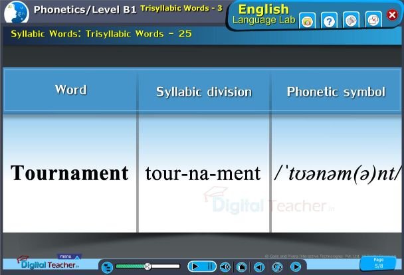The height and width of the screenshot is (275, 404).
Task: Click the overlapping windows resize icon
Action: pos(373,20)
